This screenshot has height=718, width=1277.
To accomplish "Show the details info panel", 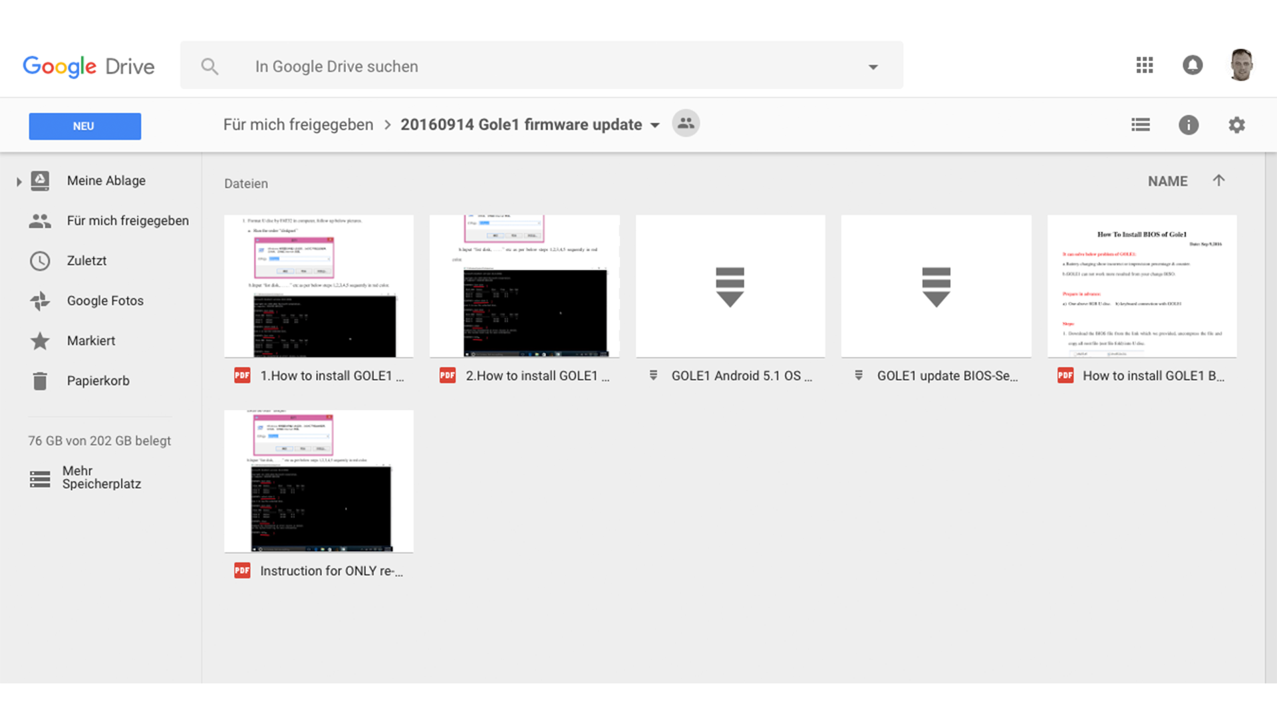I will (1189, 125).
